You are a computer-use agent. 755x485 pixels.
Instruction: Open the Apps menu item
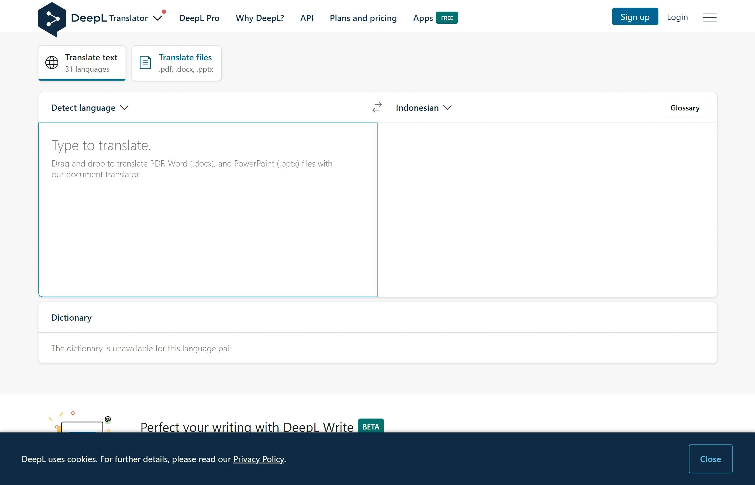(x=423, y=18)
